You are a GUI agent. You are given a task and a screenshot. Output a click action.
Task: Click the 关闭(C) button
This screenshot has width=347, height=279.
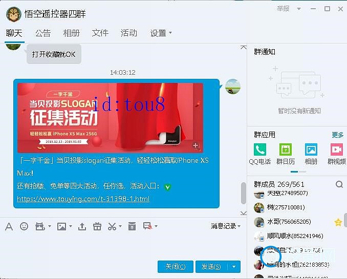point(176,267)
